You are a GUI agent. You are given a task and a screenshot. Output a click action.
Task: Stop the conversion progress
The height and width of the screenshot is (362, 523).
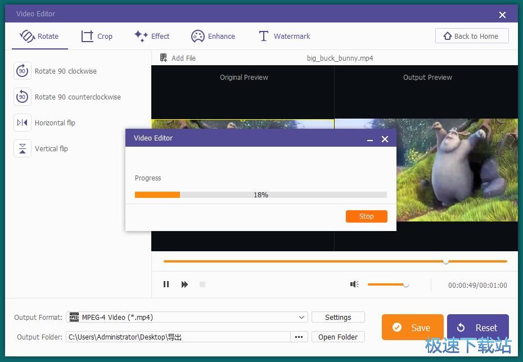[367, 216]
